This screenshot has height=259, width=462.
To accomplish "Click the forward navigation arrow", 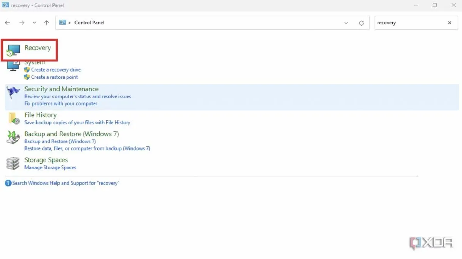I will [x=22, y=23].
